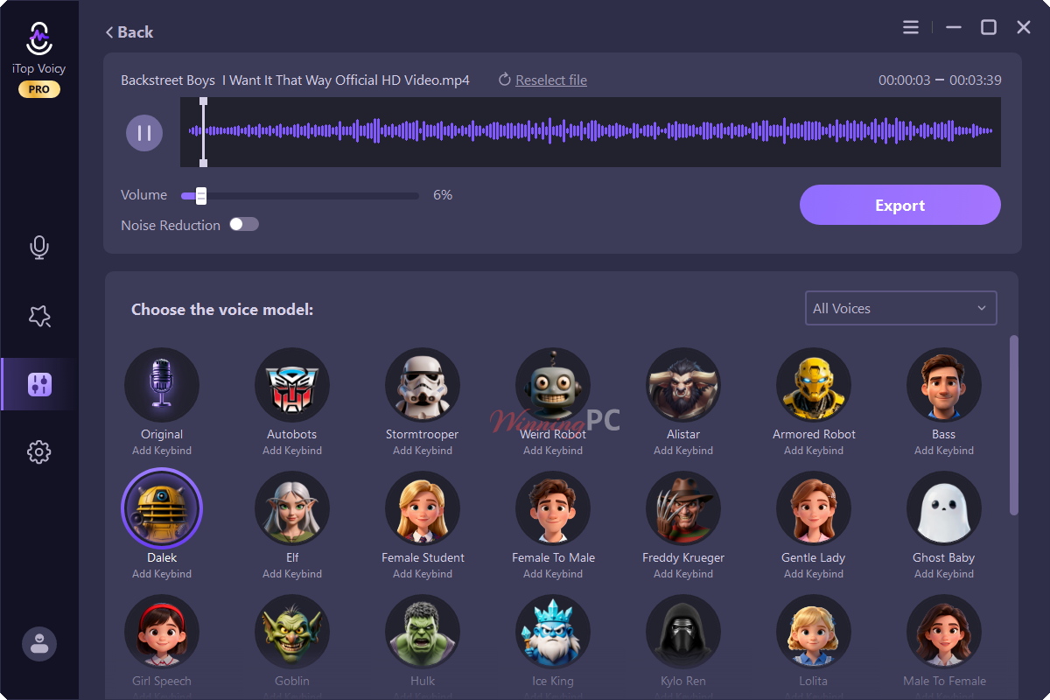Add Keybind for Weird Robot voice
Screen dimensions: 1050x700
[553, 451]
